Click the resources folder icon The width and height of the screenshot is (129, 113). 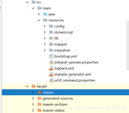click(45, 20)
